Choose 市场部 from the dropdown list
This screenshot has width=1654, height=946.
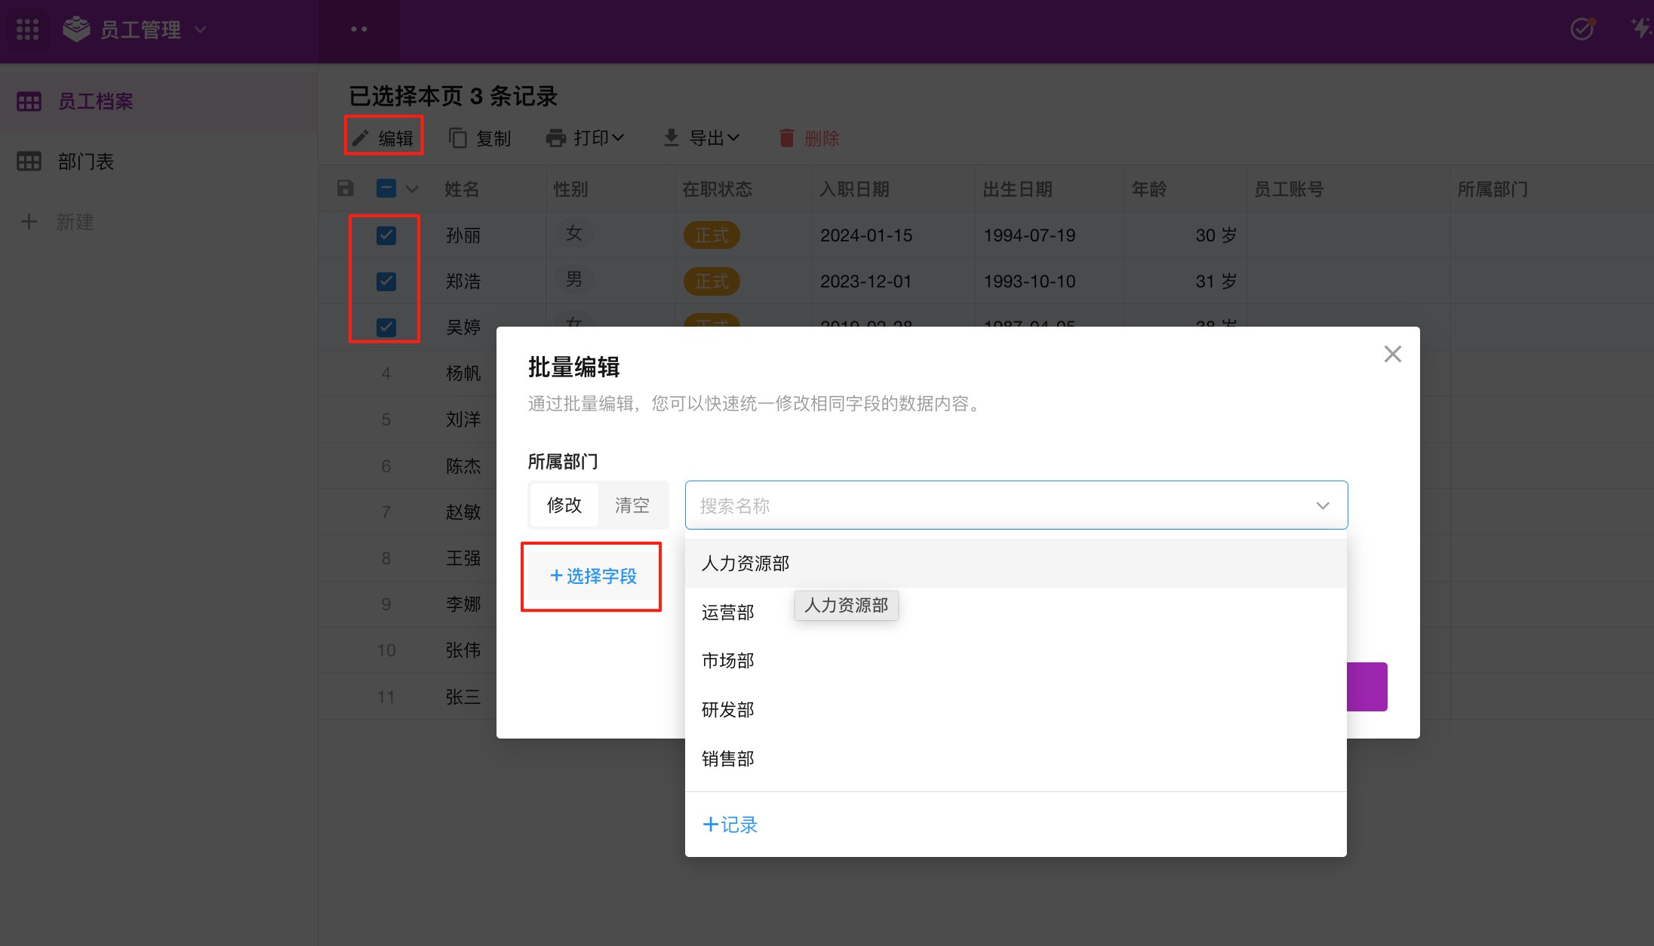(x=1016, y=661)
